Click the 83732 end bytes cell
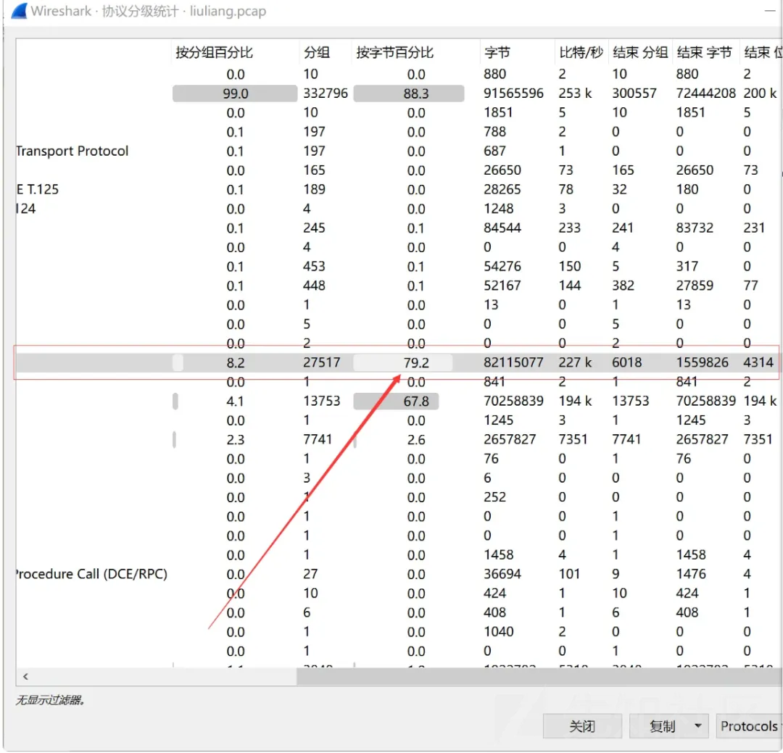This screenshot has width=783, height=753. 695,228
